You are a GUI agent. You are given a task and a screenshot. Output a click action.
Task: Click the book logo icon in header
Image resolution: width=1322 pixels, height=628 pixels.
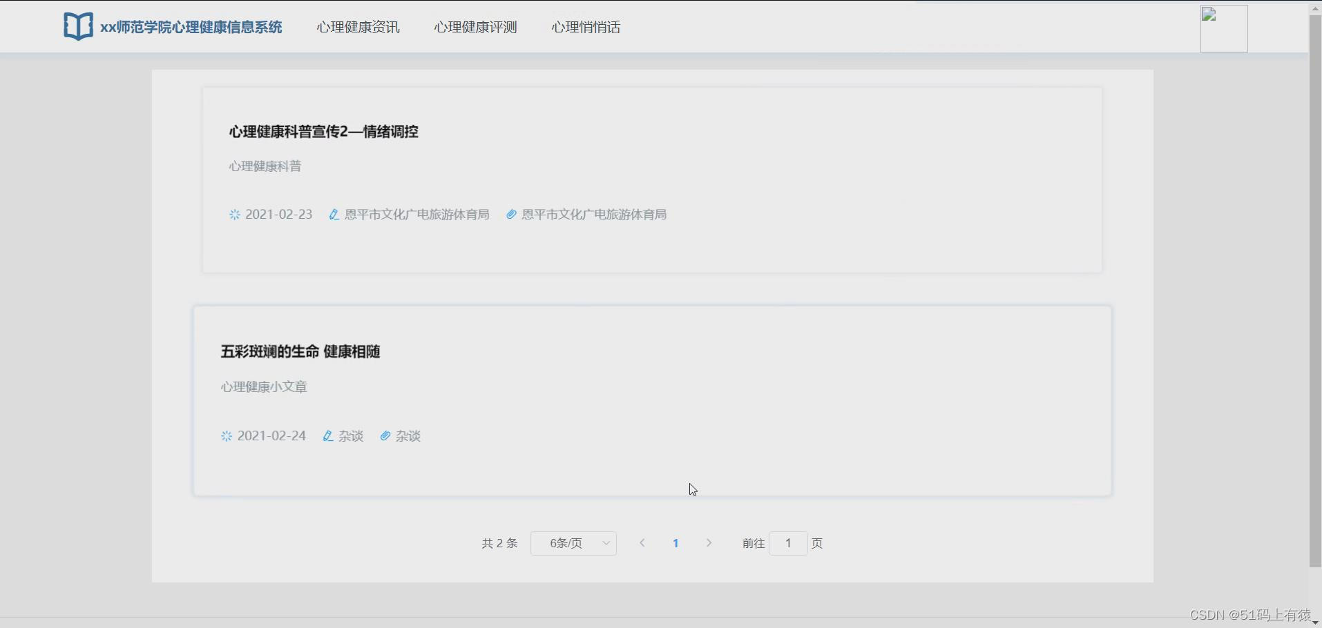[x=78, y=26]
